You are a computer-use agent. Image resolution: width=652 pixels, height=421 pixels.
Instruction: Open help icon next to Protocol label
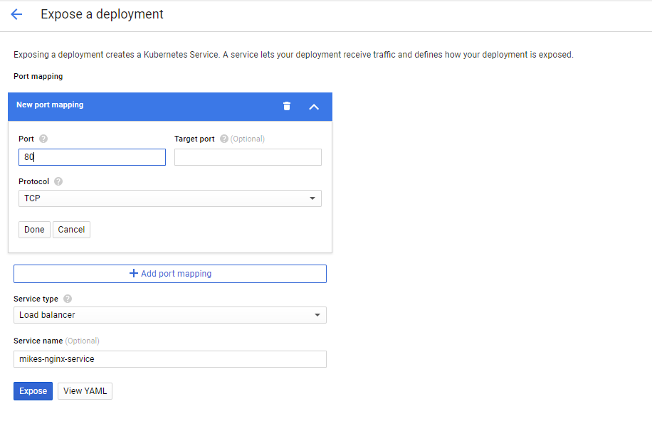coord(58,181)
